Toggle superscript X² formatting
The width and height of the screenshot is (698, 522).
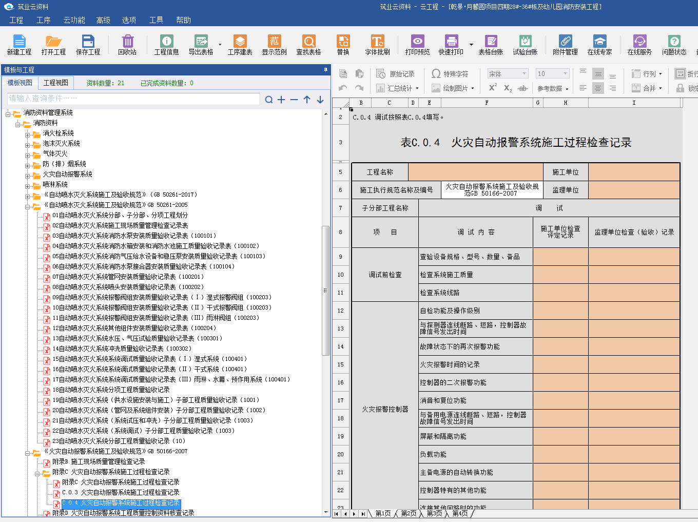[x=493, y=88]
